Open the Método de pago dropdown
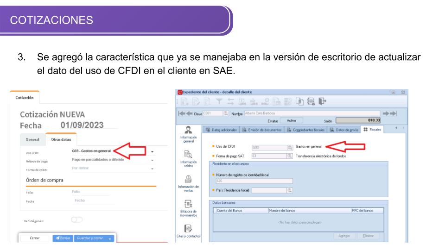 153,161
